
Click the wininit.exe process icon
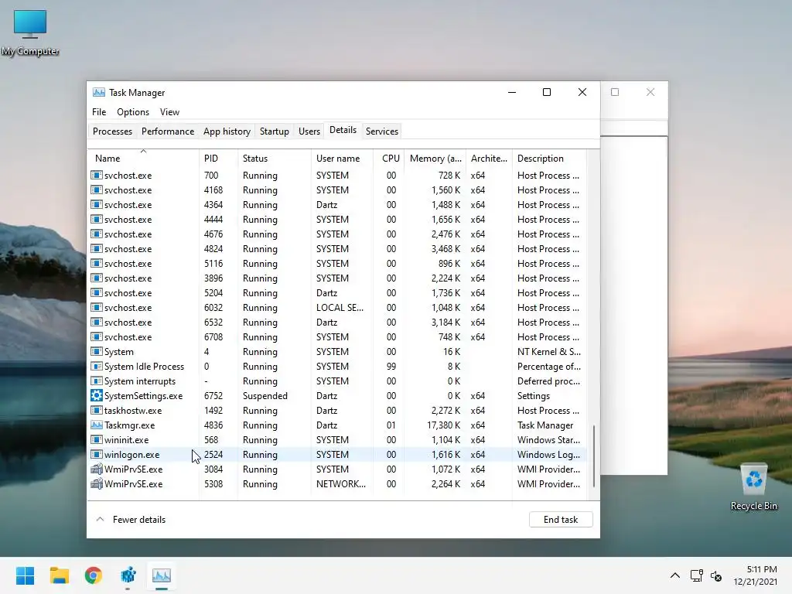click(x=97, y=439)
